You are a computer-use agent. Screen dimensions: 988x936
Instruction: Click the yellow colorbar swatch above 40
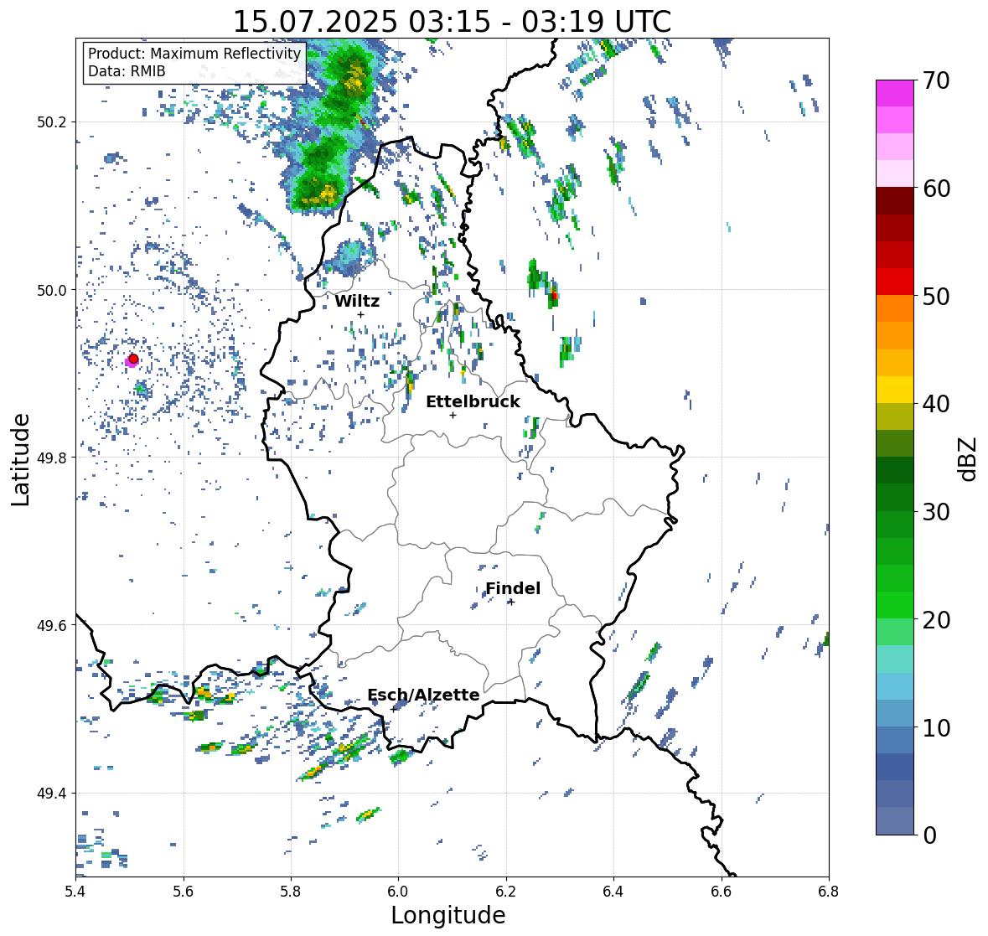pyautogui.click(x=895, y=390)
